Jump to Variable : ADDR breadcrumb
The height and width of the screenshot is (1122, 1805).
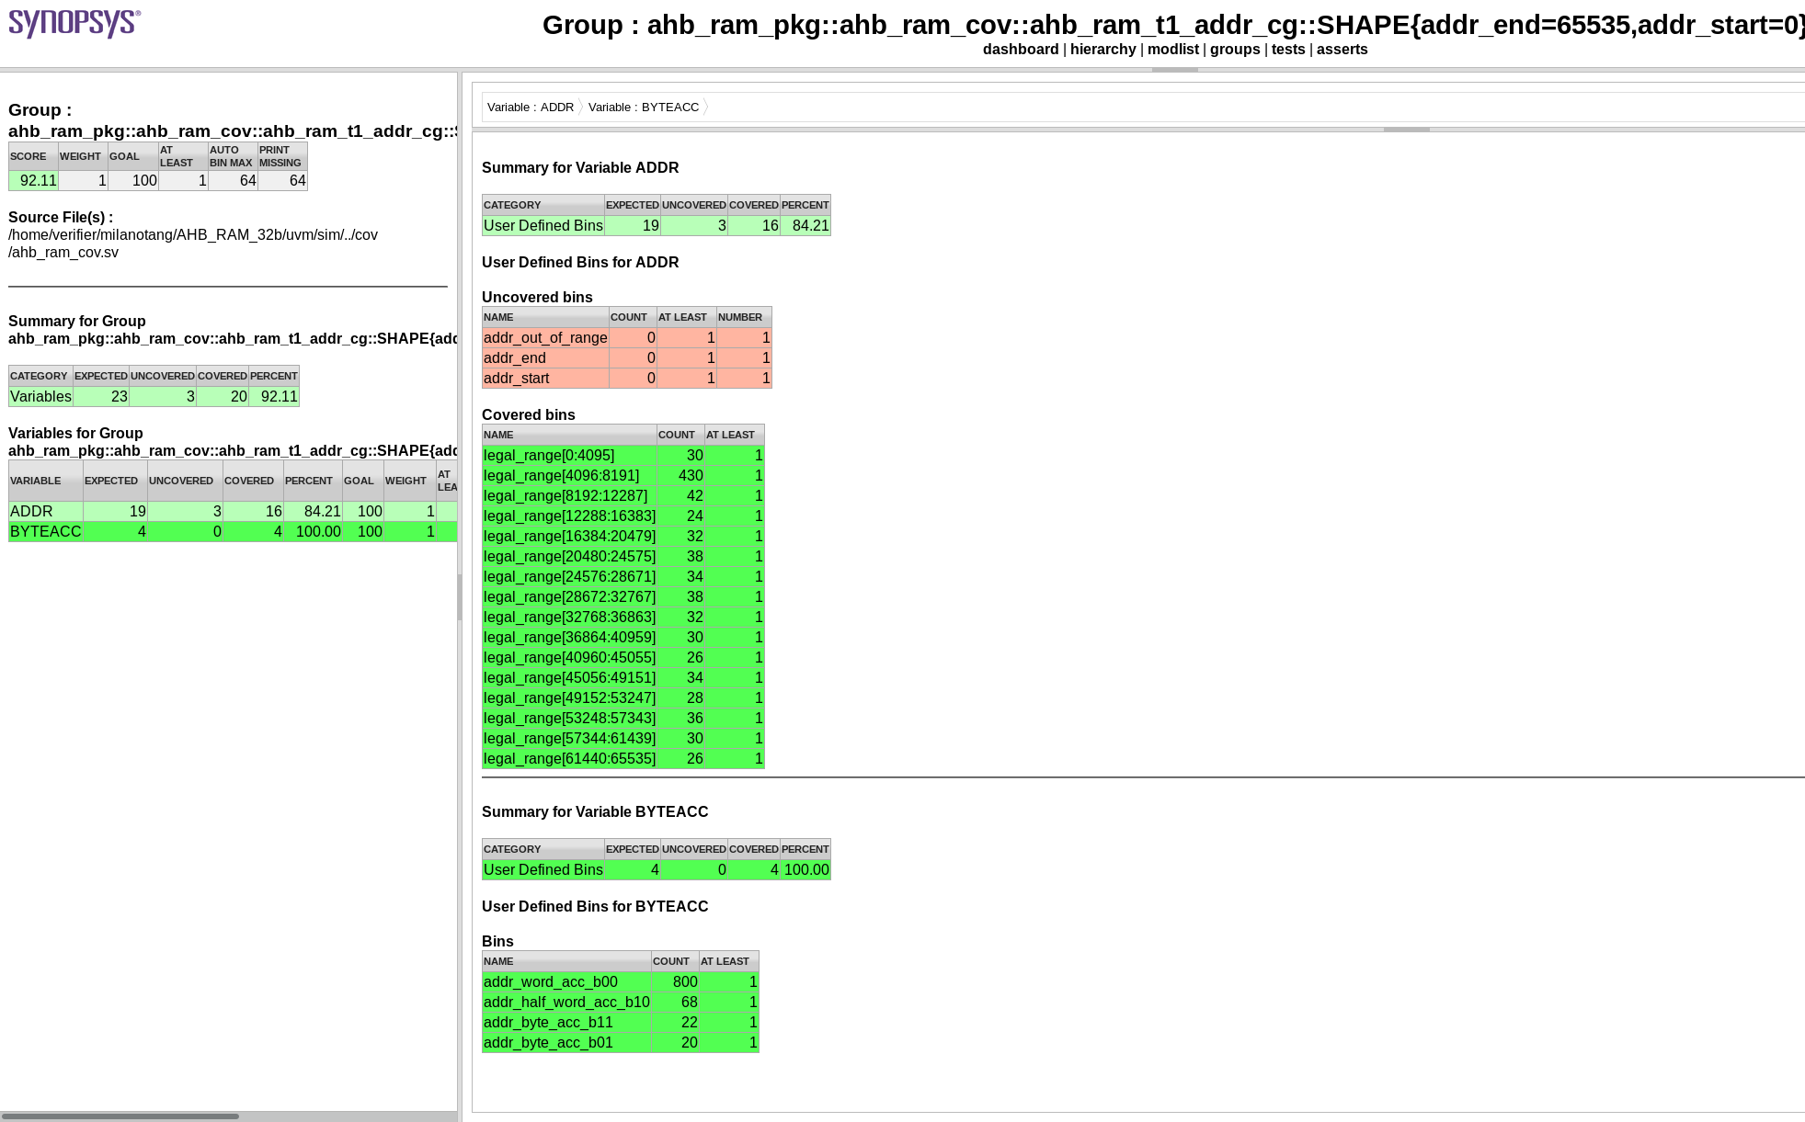[531, 108]
